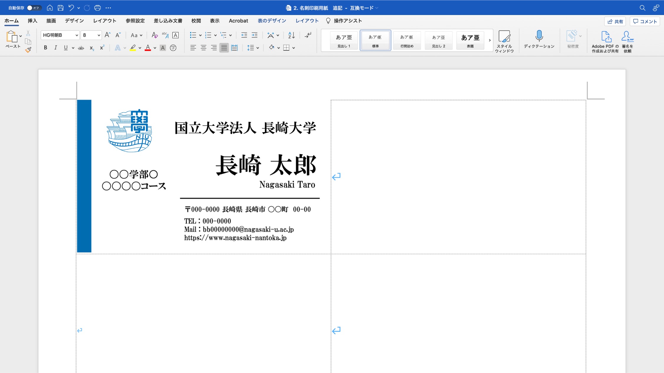Toggle underline formatting

click(x=66, y=48)
